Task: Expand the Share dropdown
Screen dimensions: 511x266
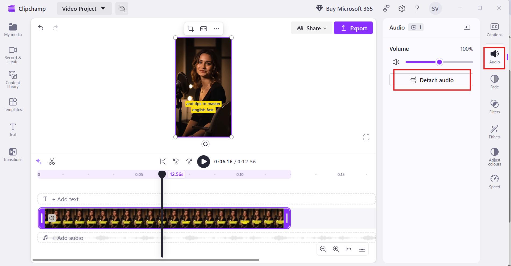Action: 311,28
